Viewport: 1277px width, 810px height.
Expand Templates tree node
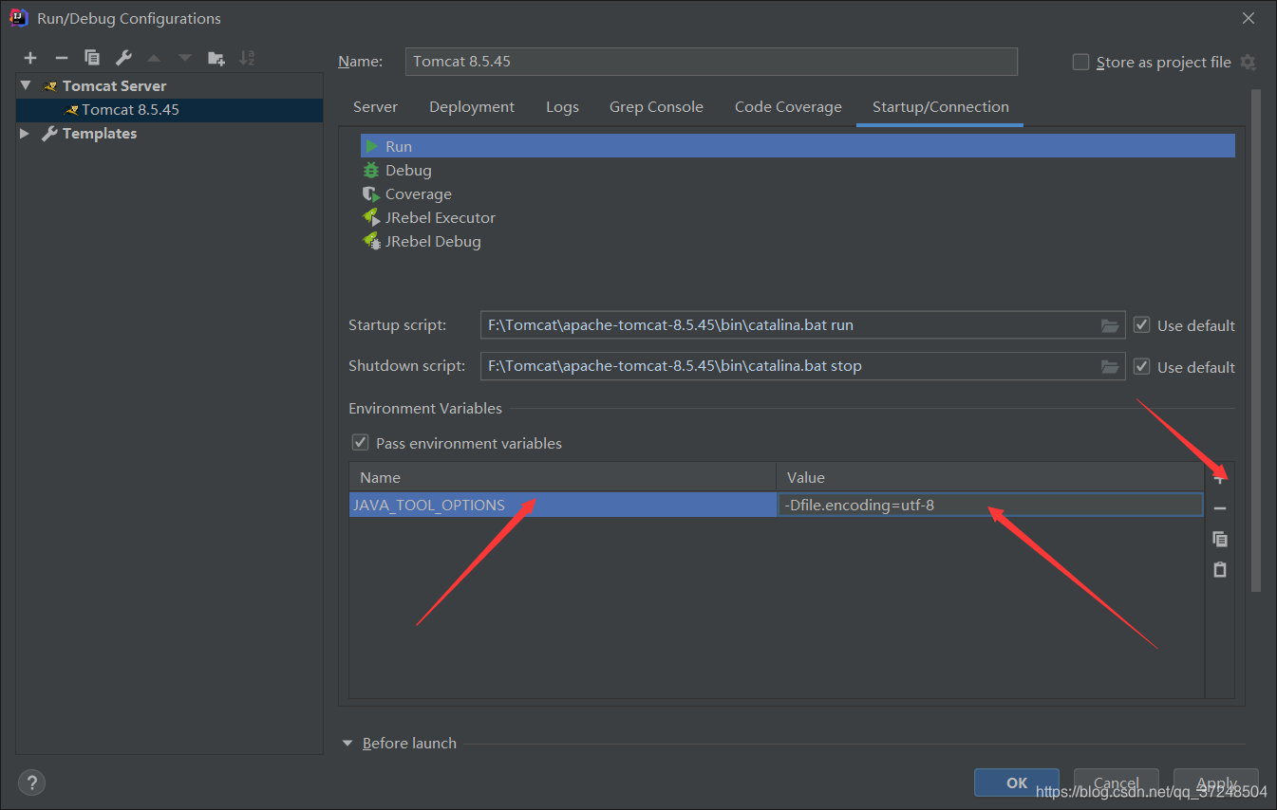(25, 134)
